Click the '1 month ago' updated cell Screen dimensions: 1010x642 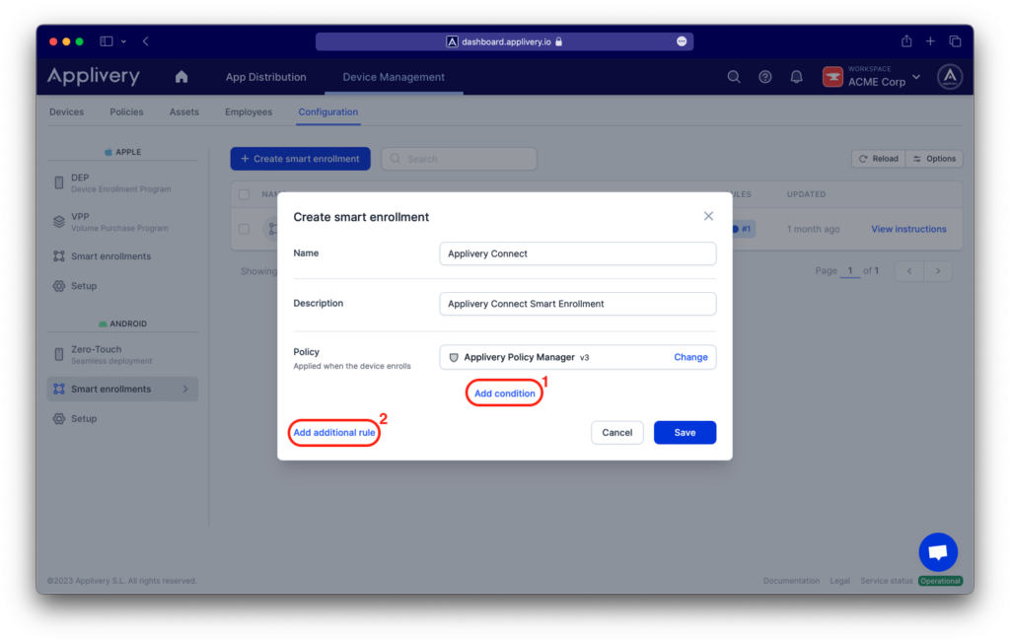tap(813, 229)
